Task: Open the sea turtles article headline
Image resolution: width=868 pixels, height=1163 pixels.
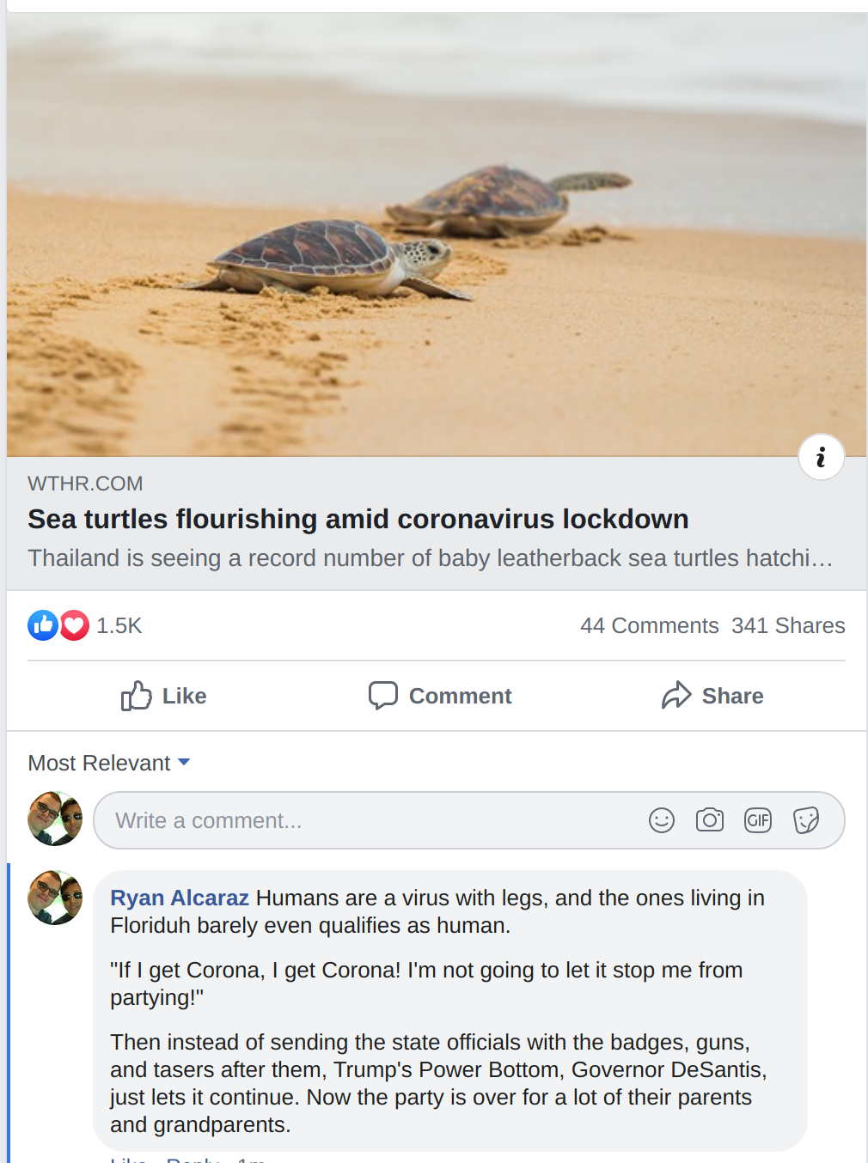Action: coord(358,519)
